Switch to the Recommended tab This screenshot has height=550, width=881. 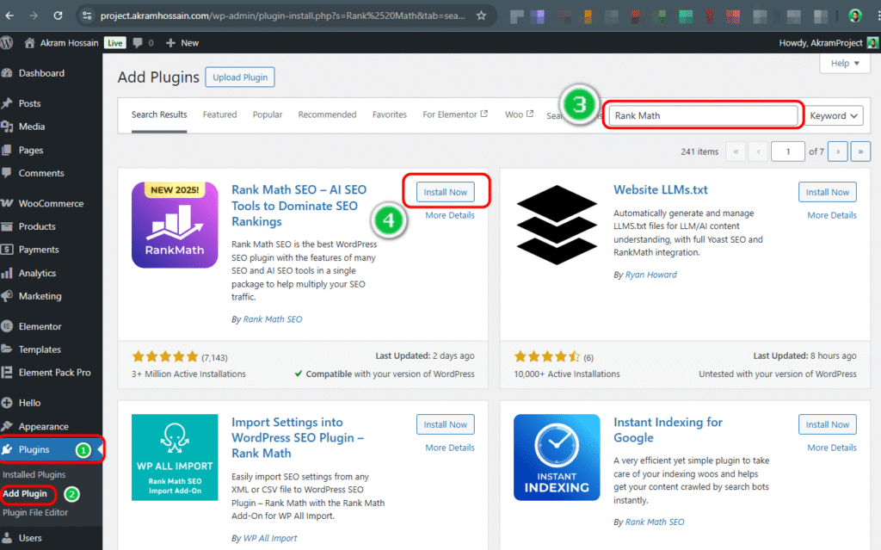click(x=327, y=114)
